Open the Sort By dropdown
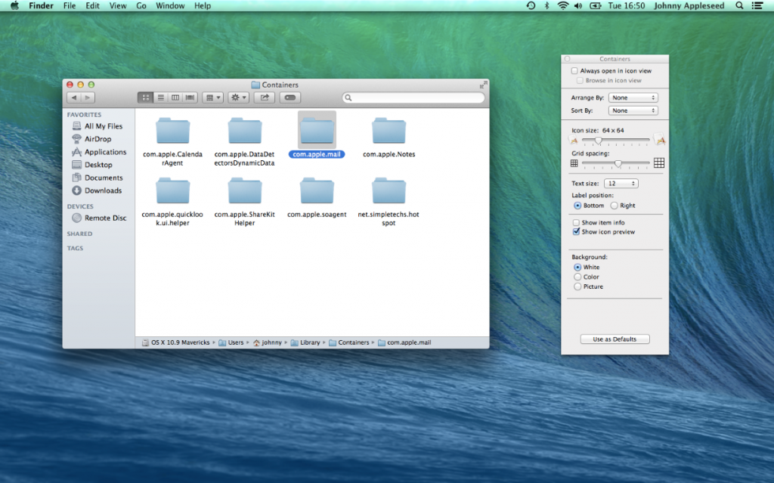 tap(633, 110)
